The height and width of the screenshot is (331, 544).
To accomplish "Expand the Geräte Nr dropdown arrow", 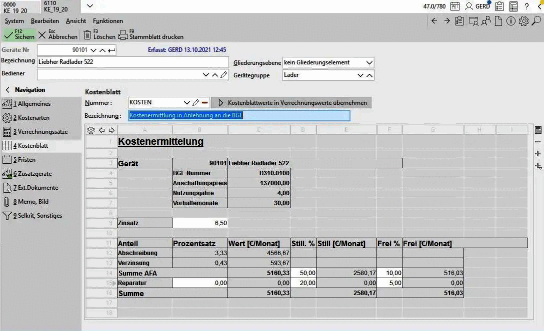I will click(93, 50).
